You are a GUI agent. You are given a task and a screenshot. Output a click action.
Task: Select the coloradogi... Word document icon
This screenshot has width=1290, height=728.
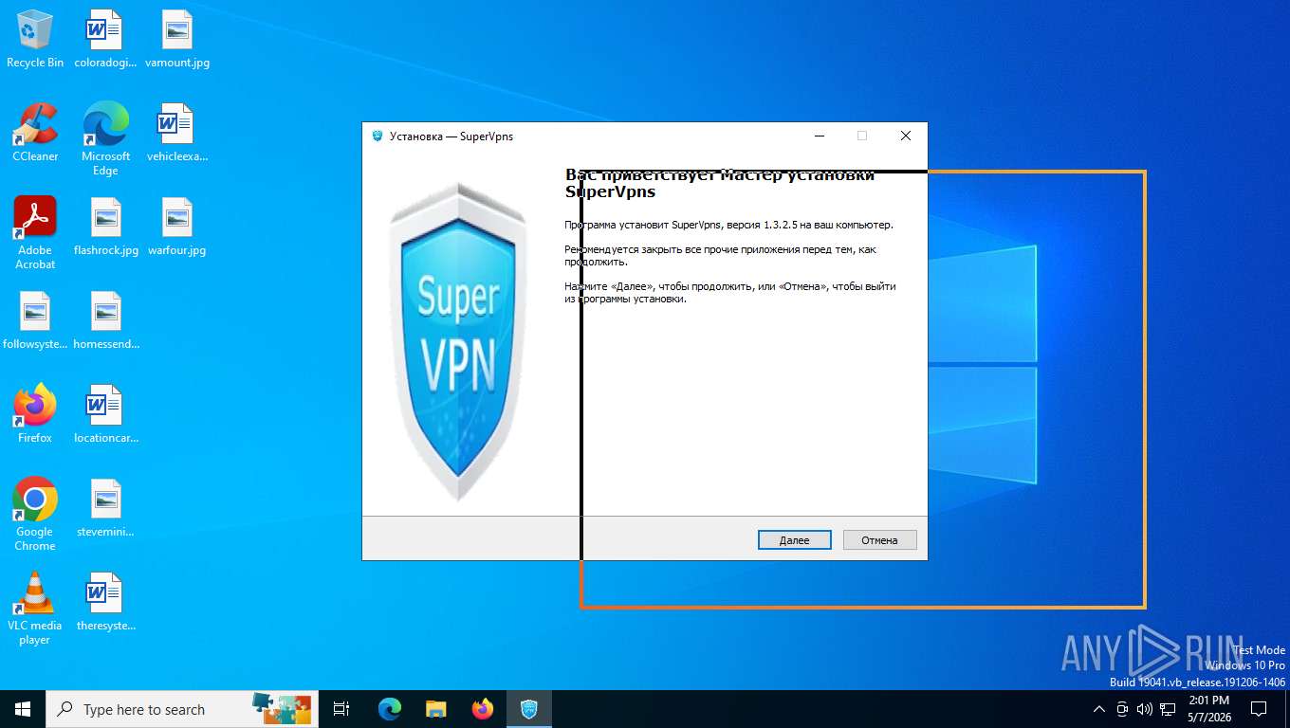106,39
